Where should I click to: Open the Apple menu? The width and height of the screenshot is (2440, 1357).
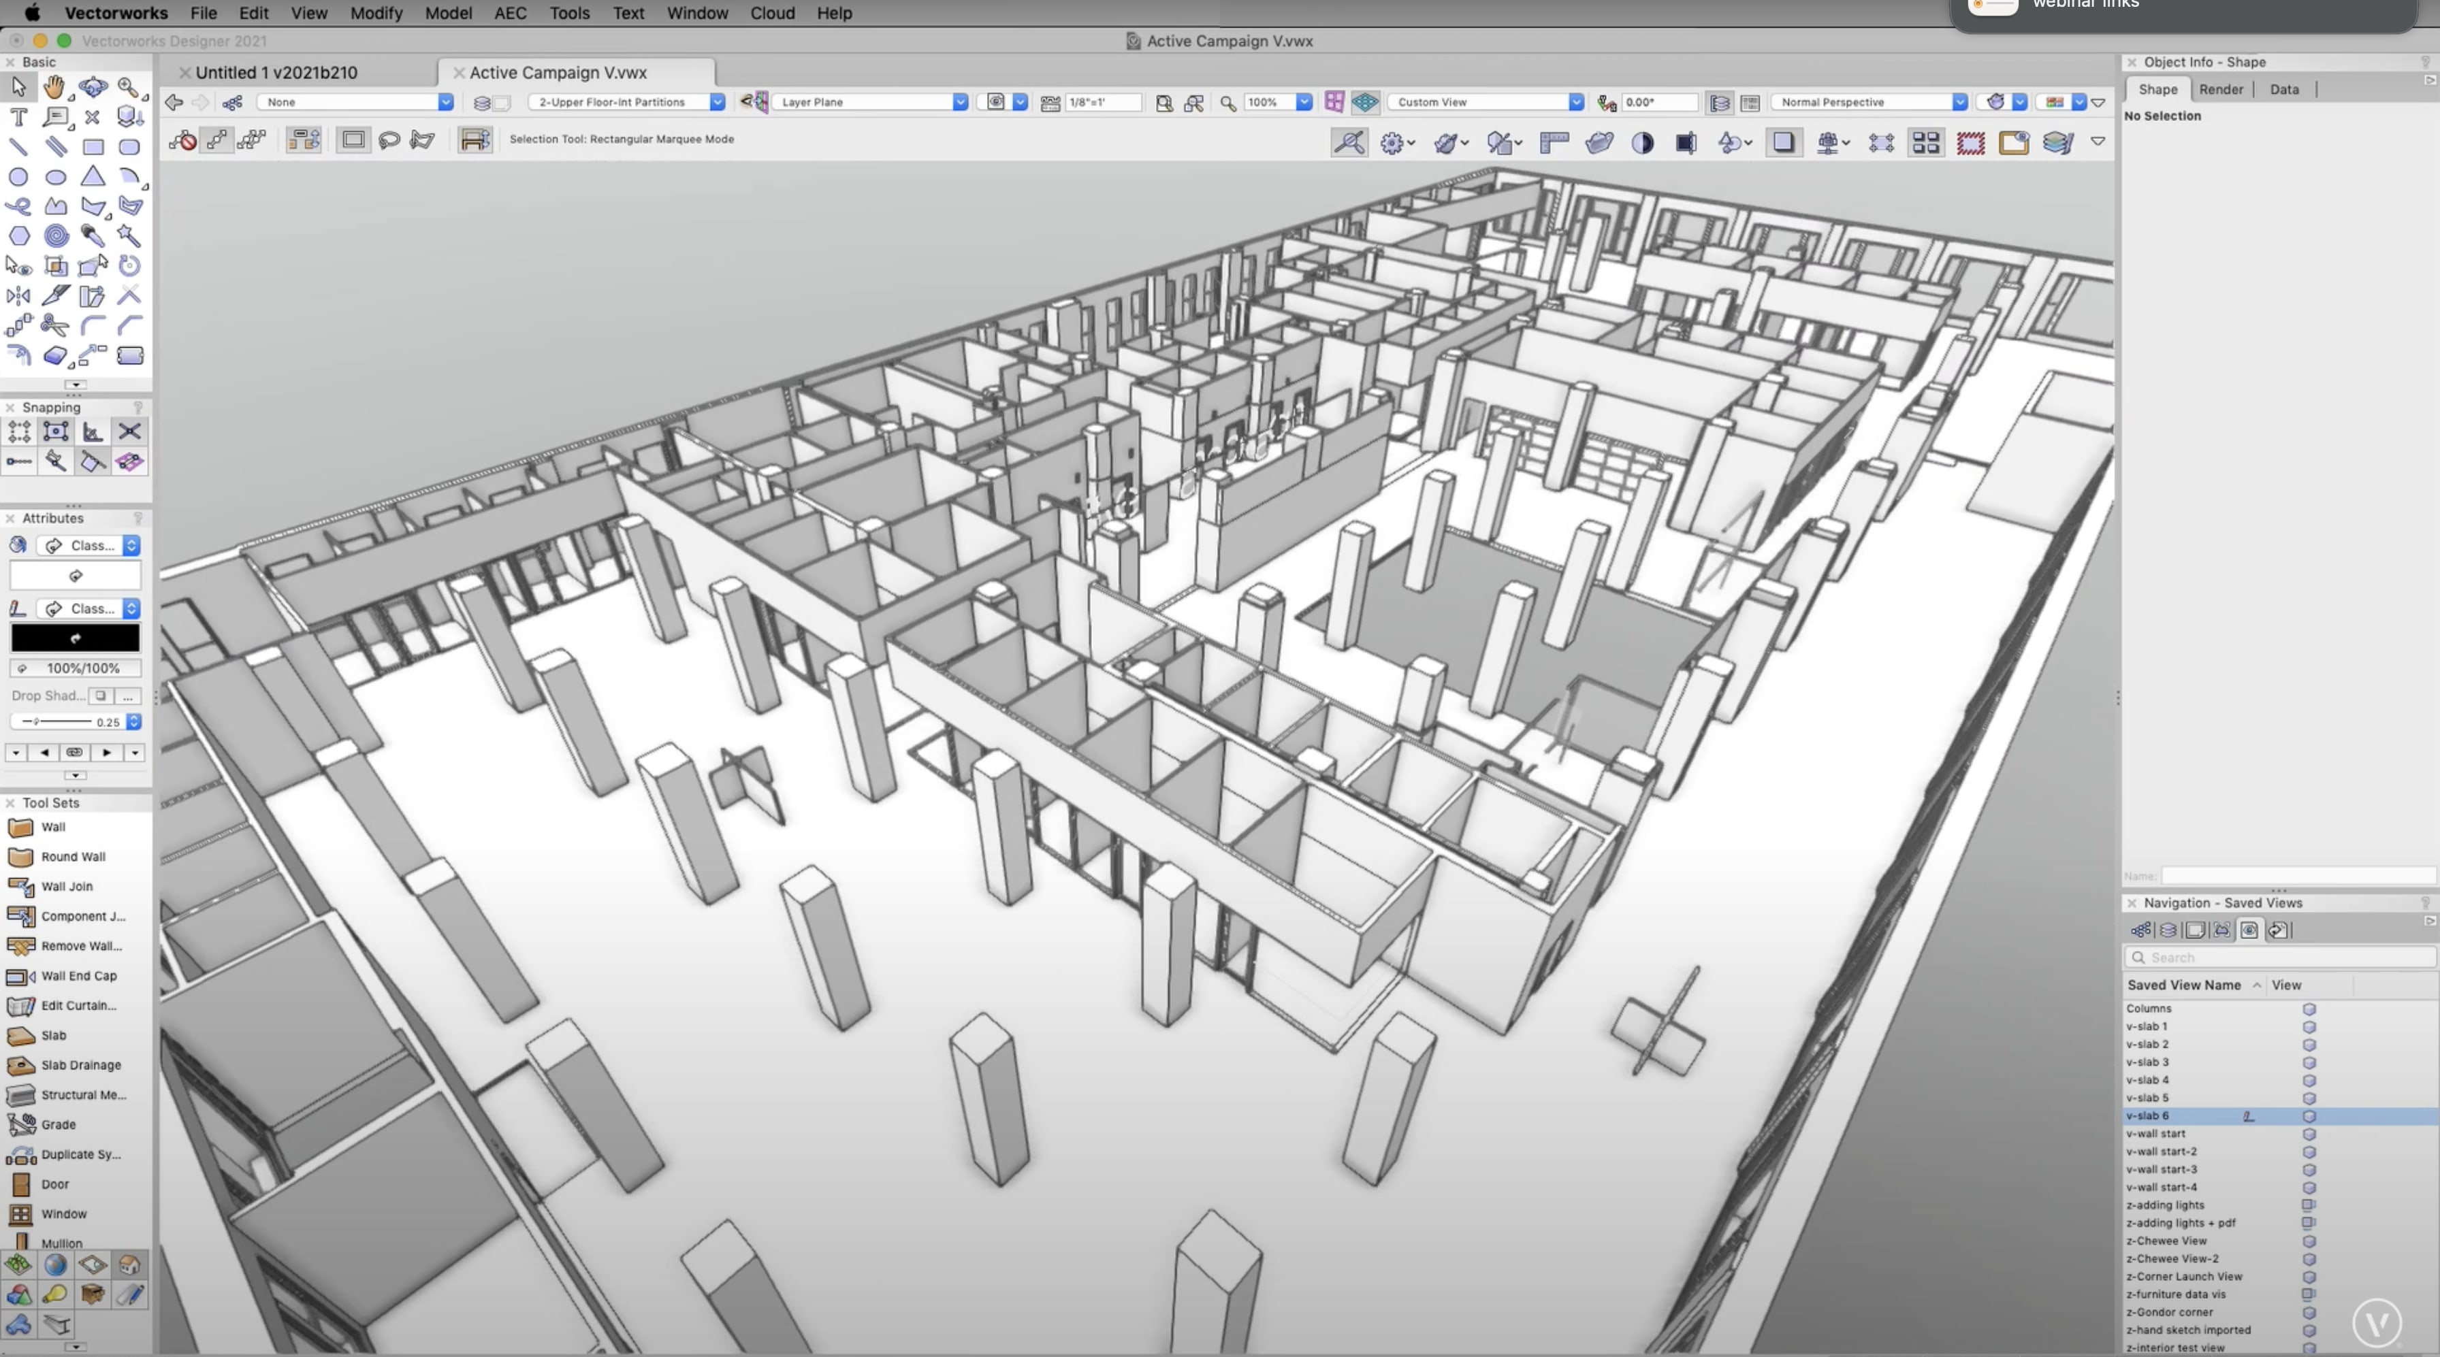coord(32,13)
